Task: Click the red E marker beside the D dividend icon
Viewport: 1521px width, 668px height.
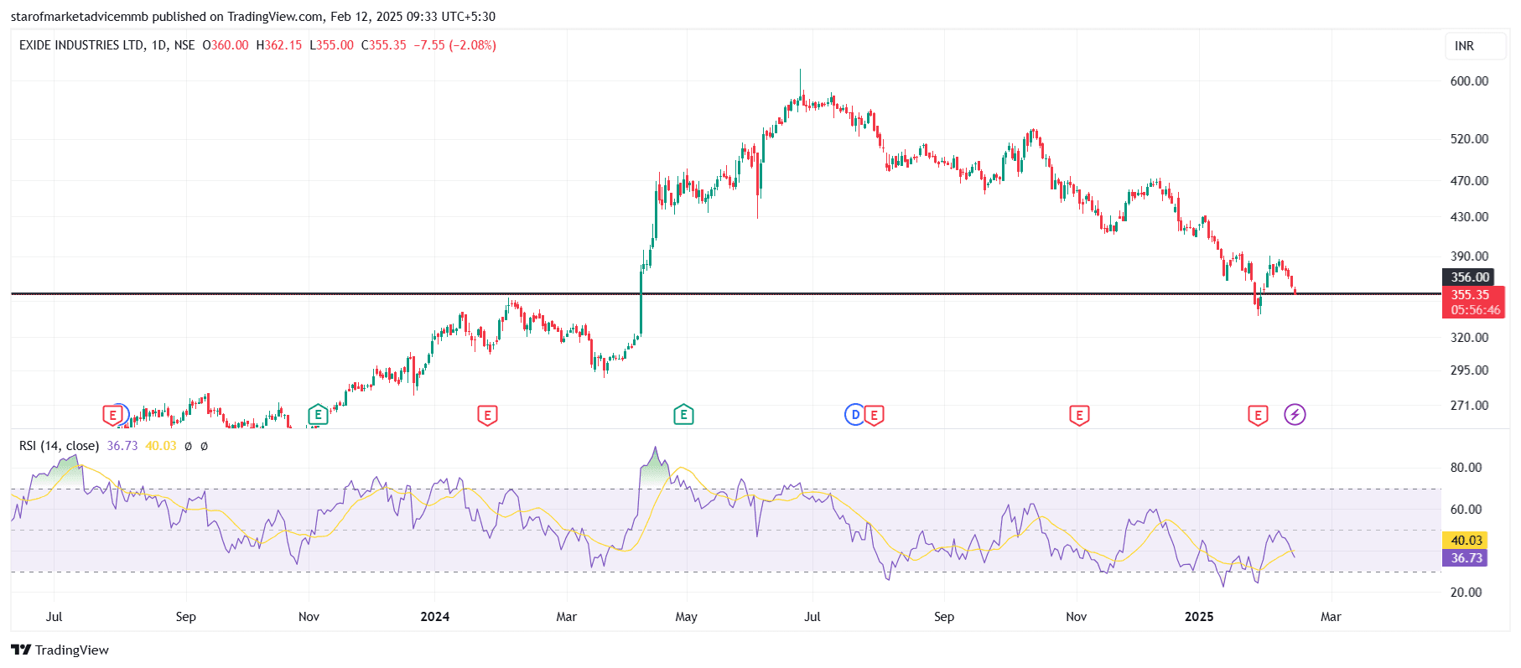Action: coord(875,415)
